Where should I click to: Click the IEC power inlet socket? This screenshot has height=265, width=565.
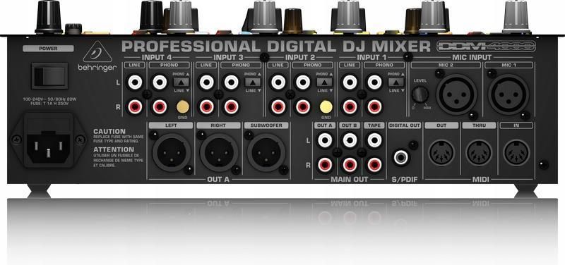[48, 147]
